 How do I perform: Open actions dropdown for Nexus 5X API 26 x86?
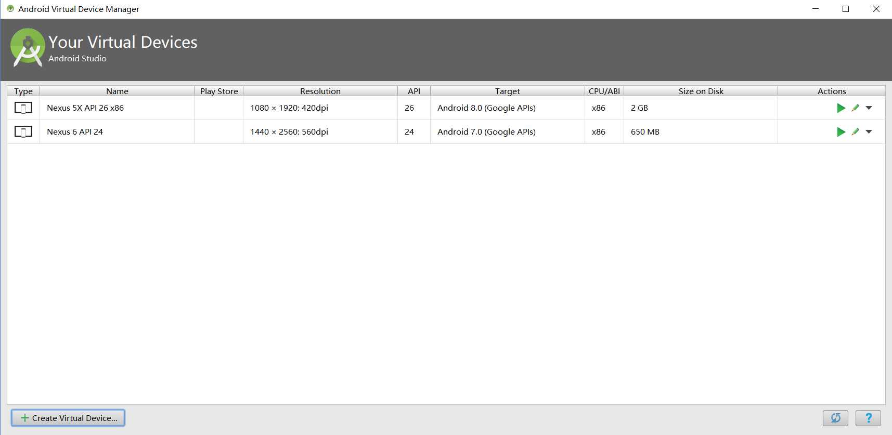[869, 108]
